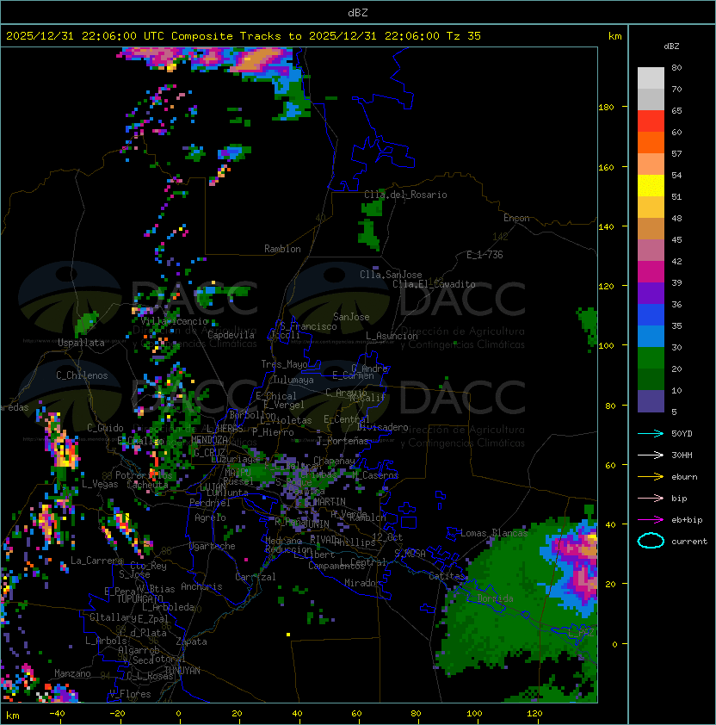Click the L_Vegas place label

pos(100,484)
